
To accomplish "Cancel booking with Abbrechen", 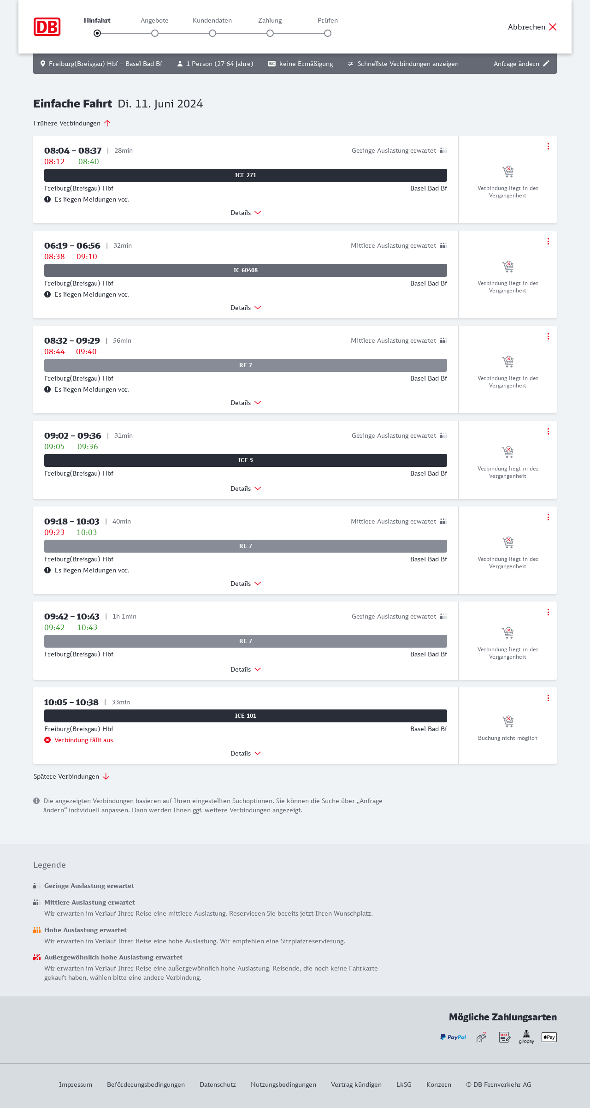I will [532, 27].
